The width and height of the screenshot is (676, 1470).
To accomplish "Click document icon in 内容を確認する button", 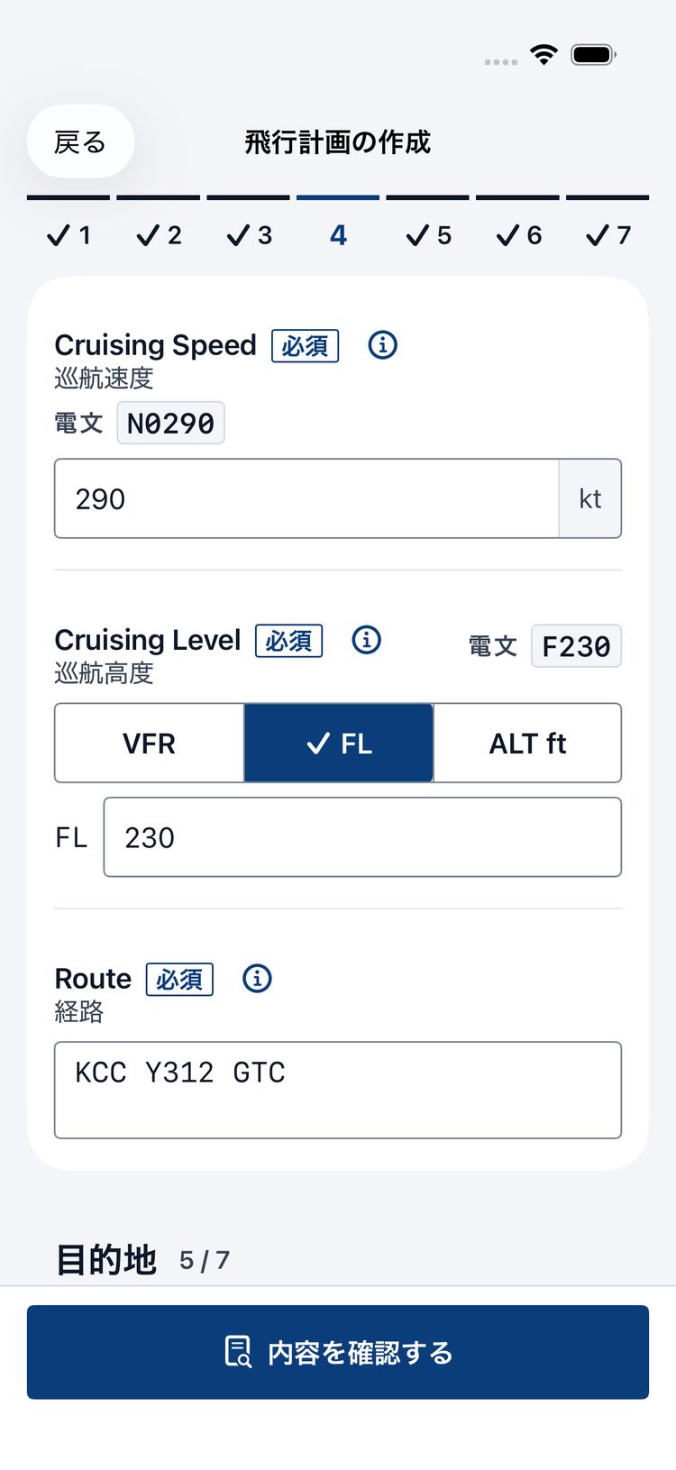I will [x=238, y=1352].
